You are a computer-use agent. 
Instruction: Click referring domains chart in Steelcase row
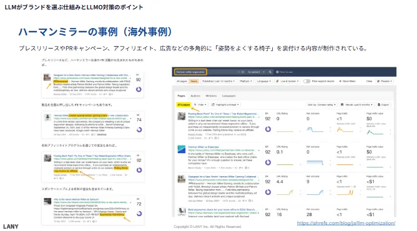point(315,163)
